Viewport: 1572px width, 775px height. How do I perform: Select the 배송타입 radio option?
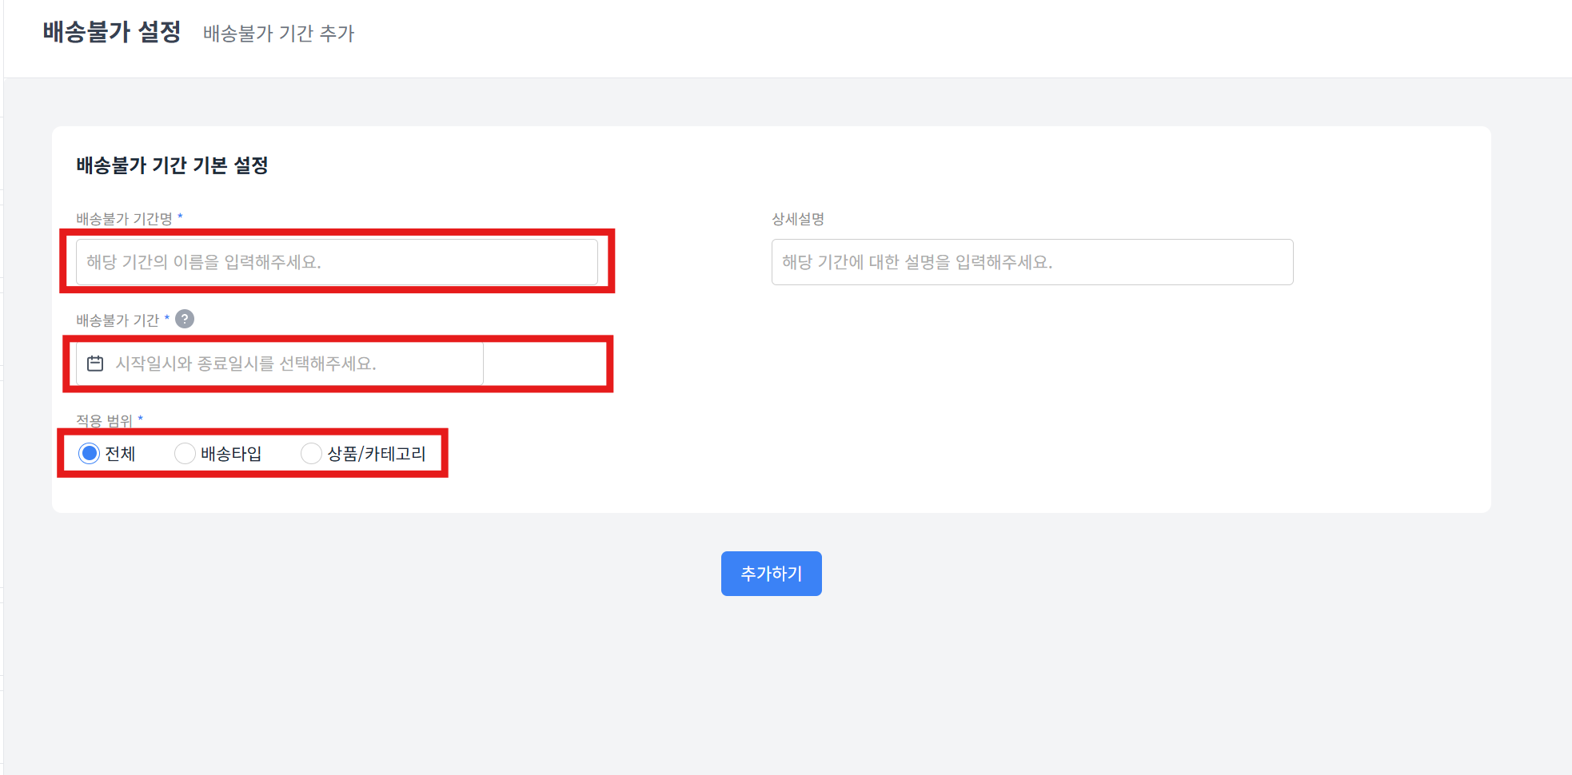click(185, 454)
